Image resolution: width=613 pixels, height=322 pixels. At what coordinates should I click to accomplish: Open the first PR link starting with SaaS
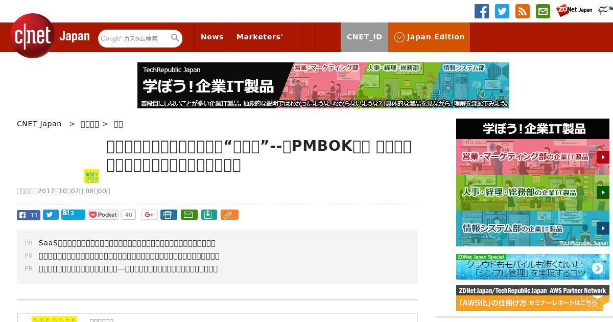click(127, 243)
